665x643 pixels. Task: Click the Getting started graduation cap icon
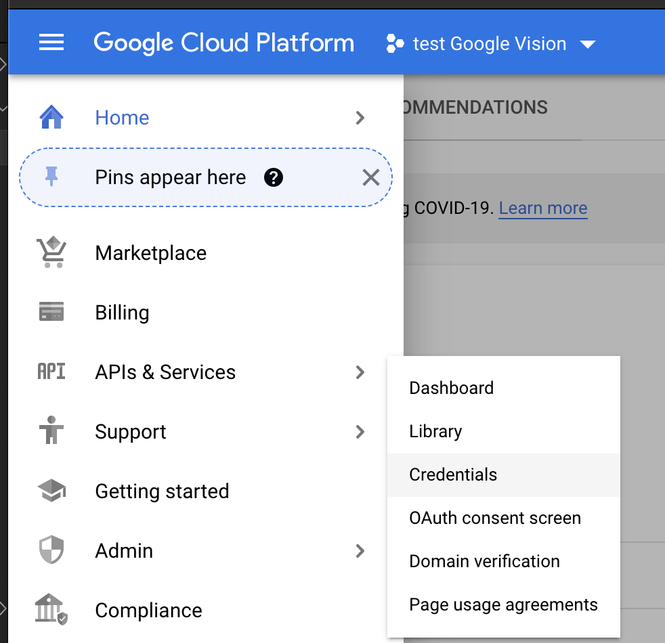click(51, 491)
